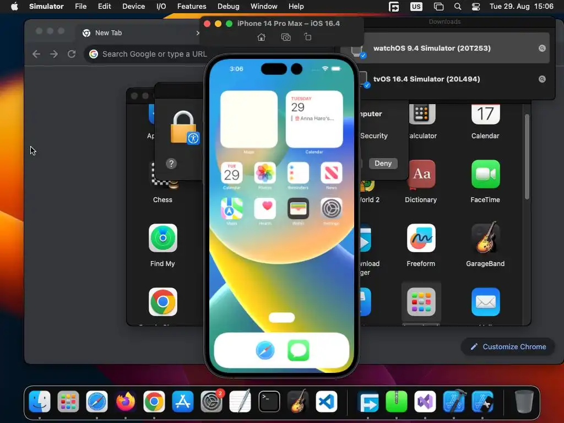Open the I/O menu
The image size is (564, 423).
click(161, 7)
